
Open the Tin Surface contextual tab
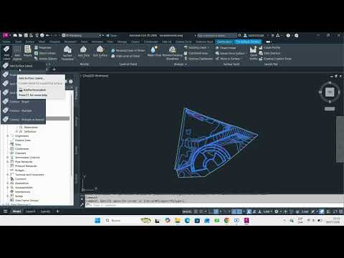(x=248, y=42)
